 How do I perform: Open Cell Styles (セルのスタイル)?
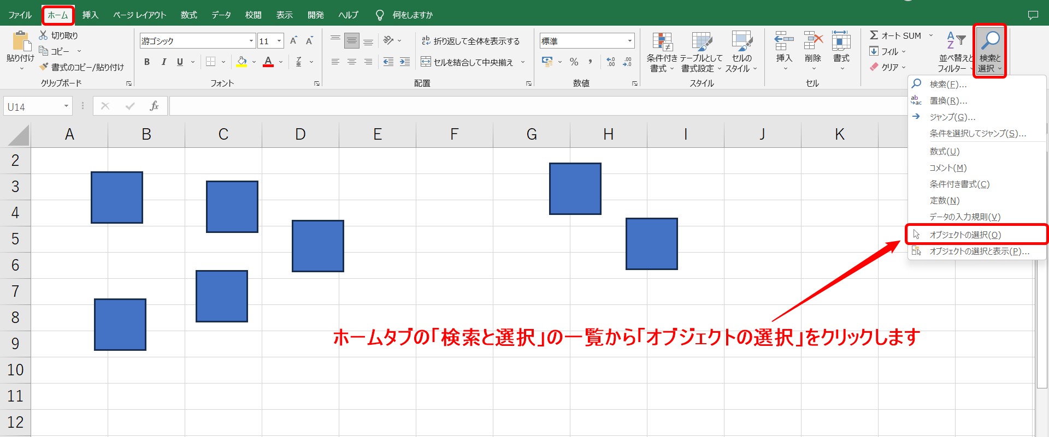click(741, 52)
